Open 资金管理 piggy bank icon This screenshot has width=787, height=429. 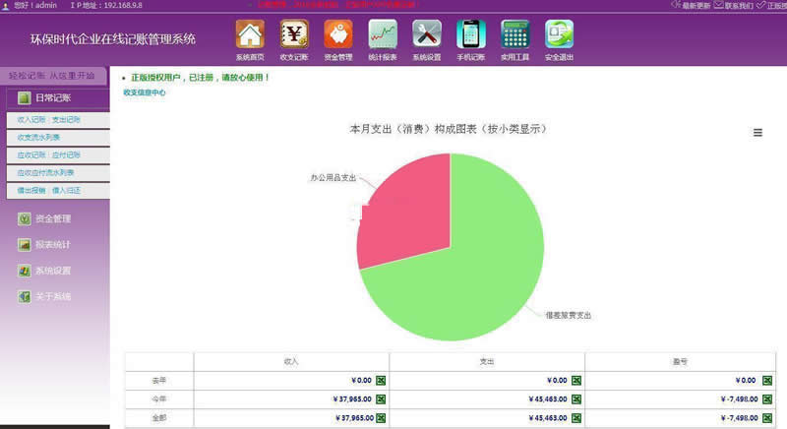(x=338, y=34)
